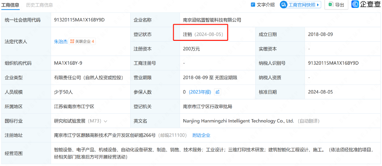This screenshot has width=382, height=166.
Task: Click enterprise type 有限责任公司 text
Action: tap(88, 77)
